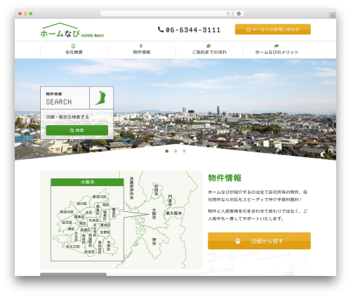
Task: Select 堺市 on the regional map
Action: tap(154, 242)
